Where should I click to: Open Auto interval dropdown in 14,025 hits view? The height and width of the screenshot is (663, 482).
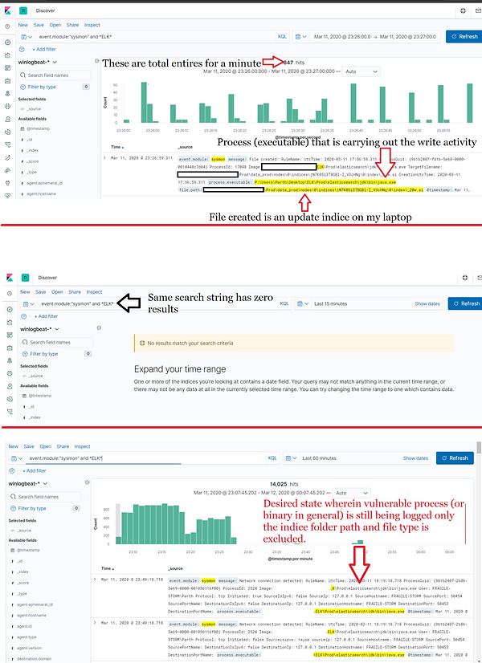click(351, 493)
